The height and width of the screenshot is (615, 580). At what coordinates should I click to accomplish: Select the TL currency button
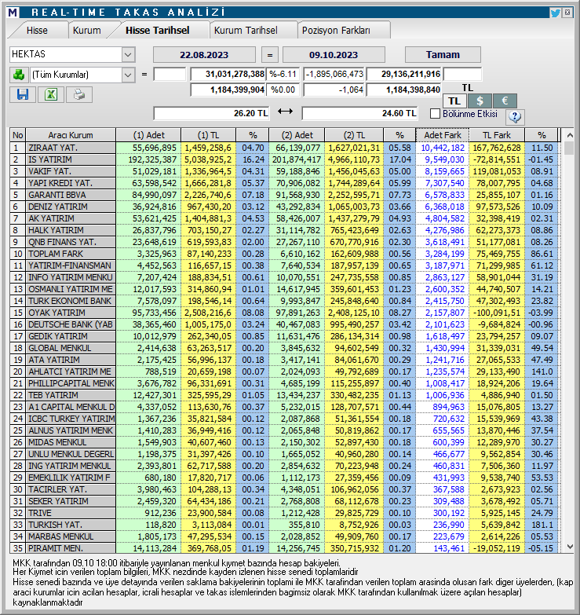click(454, 101)
